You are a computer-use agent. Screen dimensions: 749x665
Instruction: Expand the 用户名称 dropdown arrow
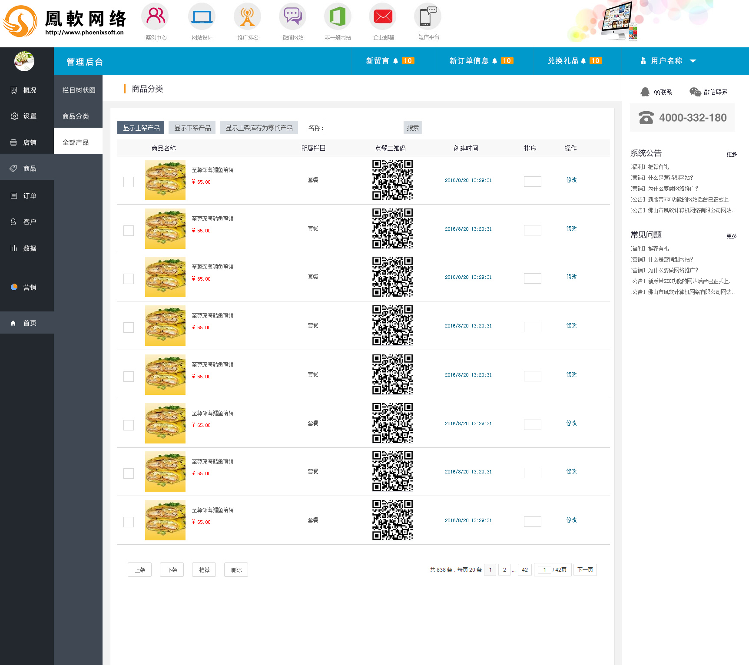coord(693,61)
